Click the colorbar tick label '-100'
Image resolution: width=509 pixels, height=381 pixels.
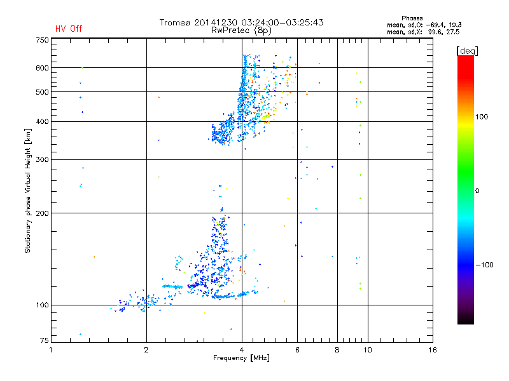[484, 265]
